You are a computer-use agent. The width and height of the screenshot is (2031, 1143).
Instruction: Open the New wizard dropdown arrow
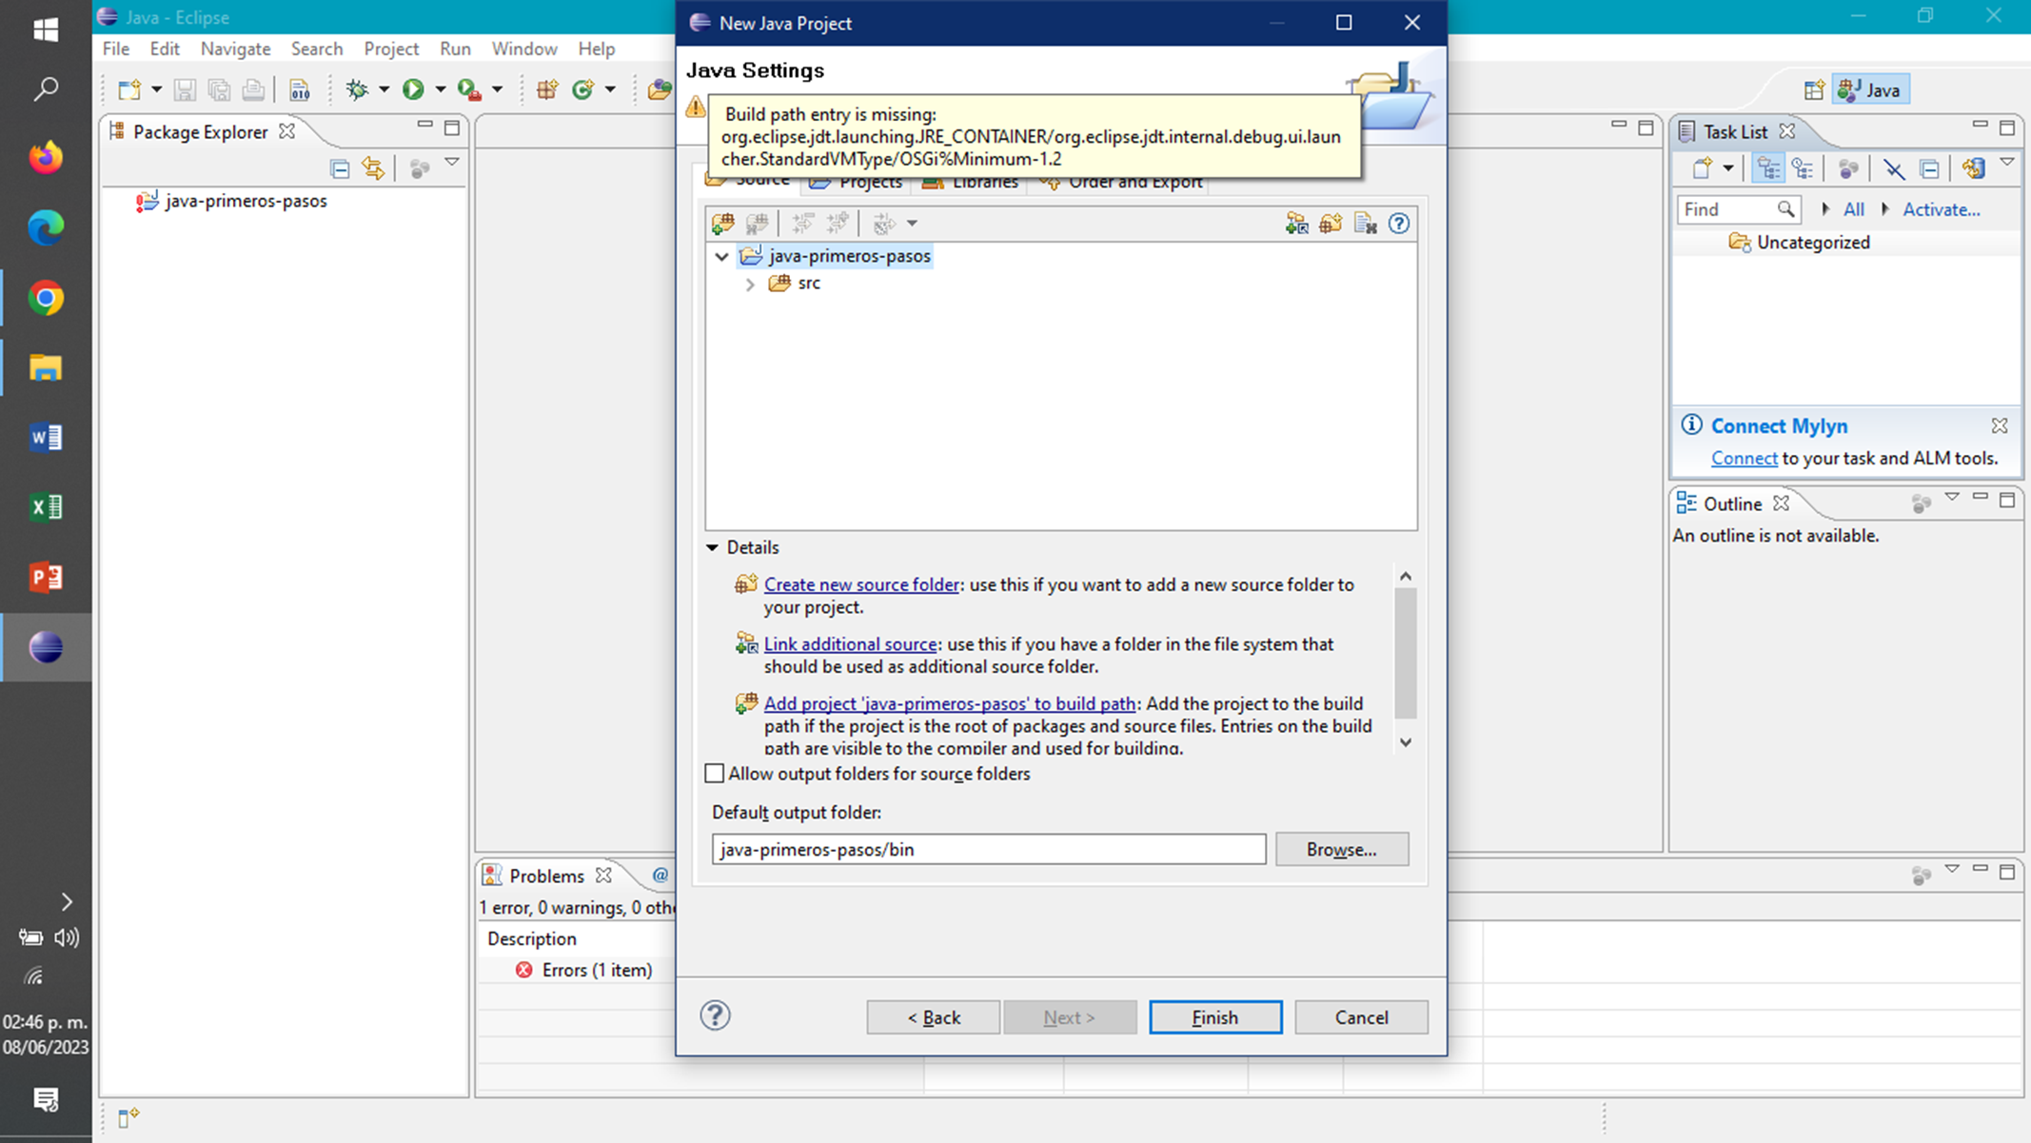coord(157,89)
